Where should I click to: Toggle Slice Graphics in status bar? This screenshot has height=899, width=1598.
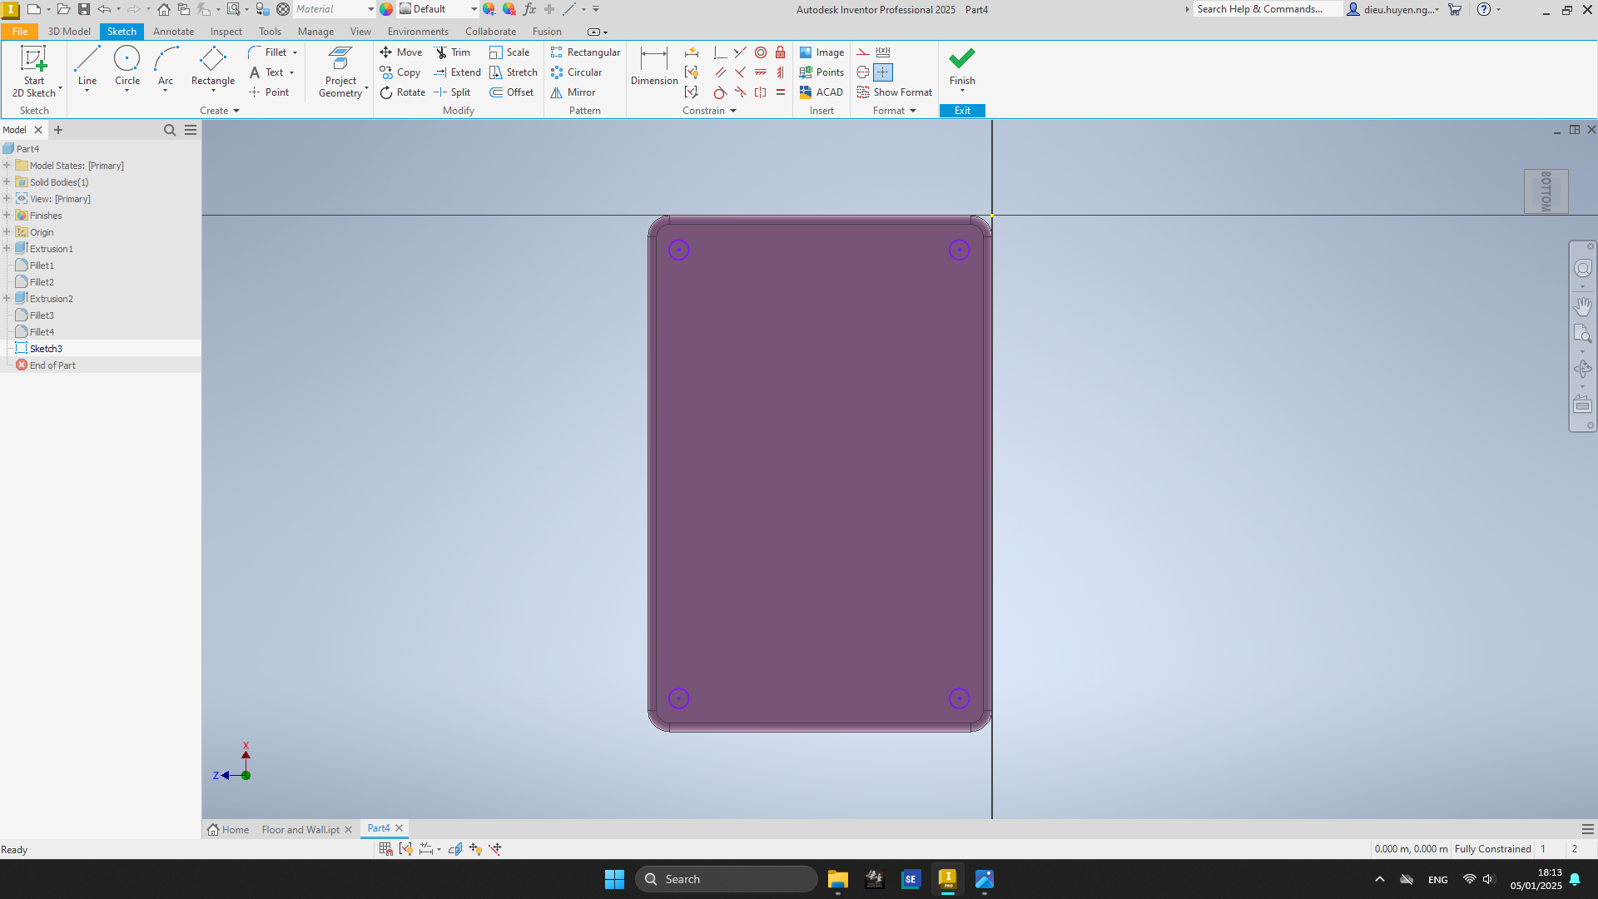(455, 849)
